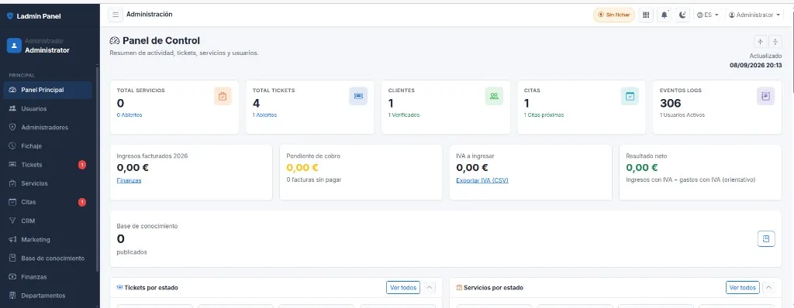794x308 pixels.
Task: Click the Base de conocimiento sidebar icon
Action: click(12, 258)
